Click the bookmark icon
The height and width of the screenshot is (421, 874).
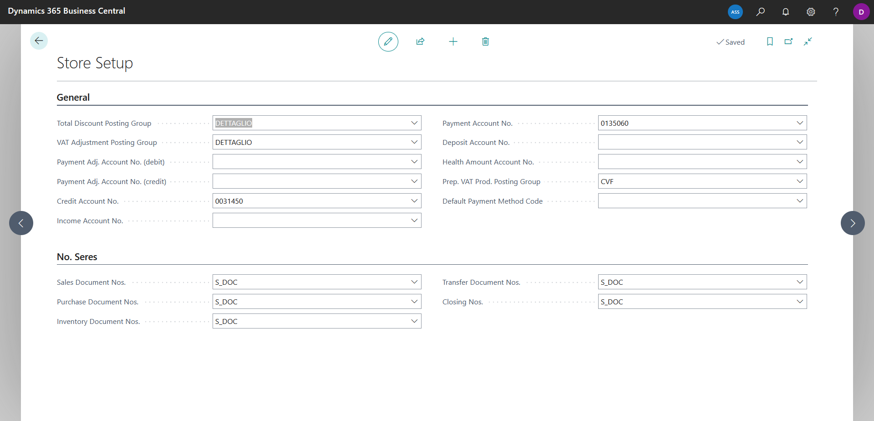point(770,41)
